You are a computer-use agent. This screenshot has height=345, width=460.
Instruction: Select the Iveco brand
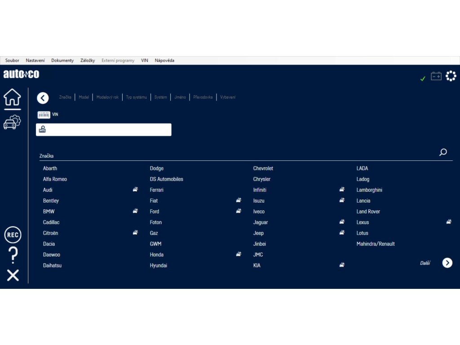[259, 212]
